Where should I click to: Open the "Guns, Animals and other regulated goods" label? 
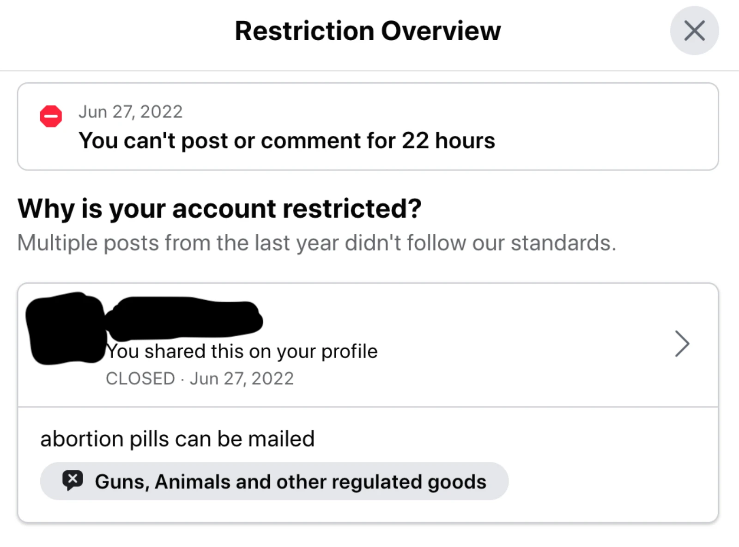coord(290,482)
